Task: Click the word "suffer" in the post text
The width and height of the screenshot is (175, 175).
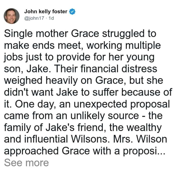Action: coord(105,92)
